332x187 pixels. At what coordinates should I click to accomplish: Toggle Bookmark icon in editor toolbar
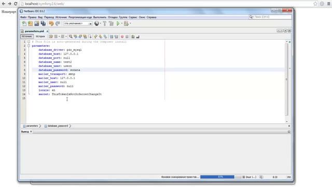coord(105,37)
